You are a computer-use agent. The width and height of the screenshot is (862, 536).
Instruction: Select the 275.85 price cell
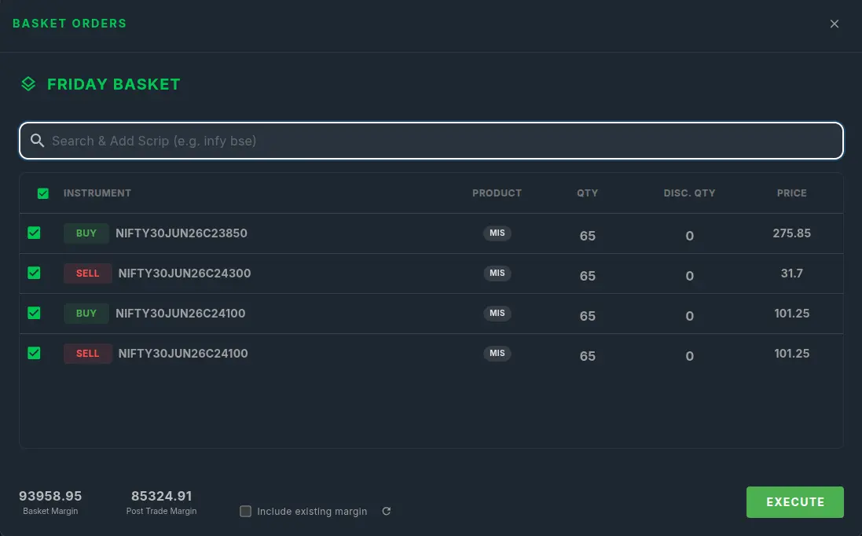tap(791, 233)
